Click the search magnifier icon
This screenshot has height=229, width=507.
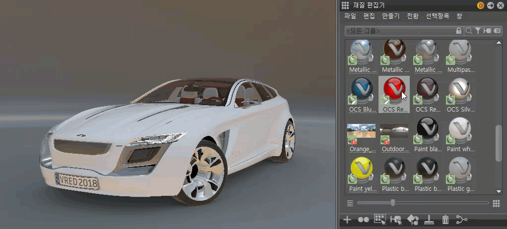coord(468,31)
